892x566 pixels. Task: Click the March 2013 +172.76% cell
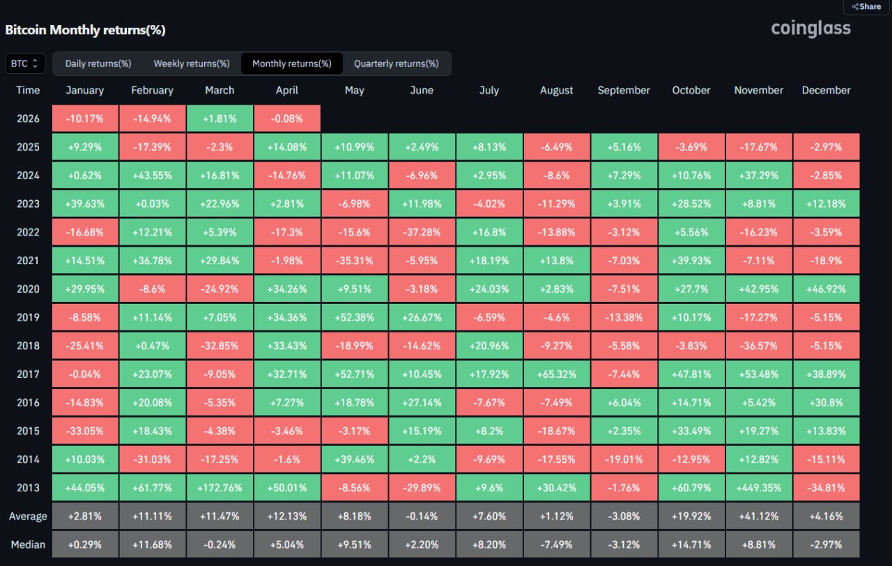(x=220, y=488)
